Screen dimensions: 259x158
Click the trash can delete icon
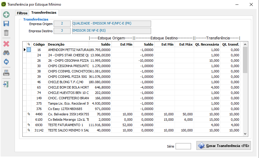(6, 32)
